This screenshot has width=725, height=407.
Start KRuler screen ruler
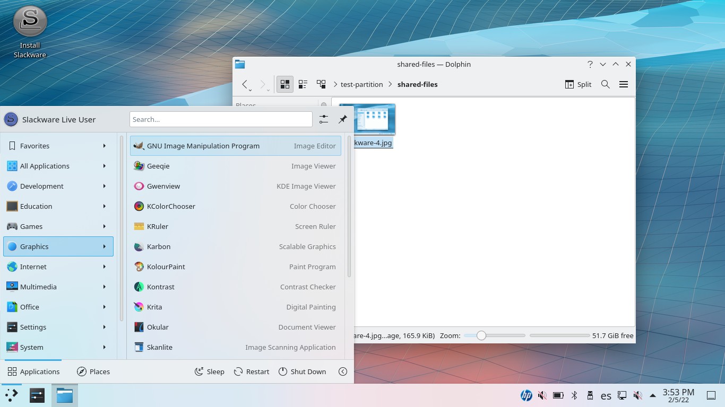pyautogui.click(x=235, y=226)
